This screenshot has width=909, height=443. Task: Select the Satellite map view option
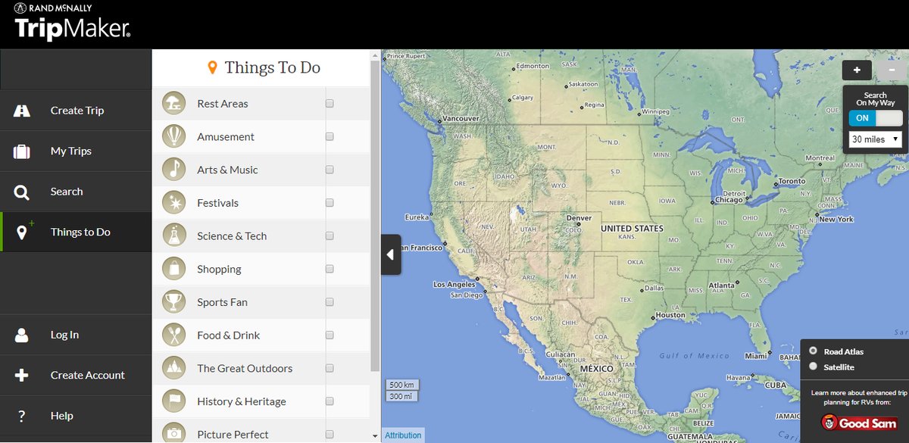click(x=814, y=367)
